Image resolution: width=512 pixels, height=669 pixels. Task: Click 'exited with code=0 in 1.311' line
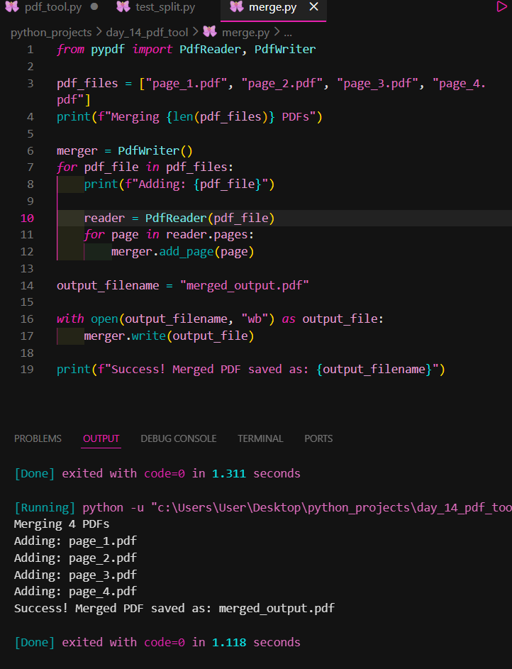coord(157,474)
